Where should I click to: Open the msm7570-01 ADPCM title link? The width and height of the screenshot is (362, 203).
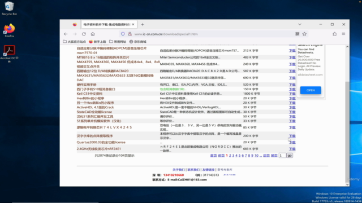[112, 50]
